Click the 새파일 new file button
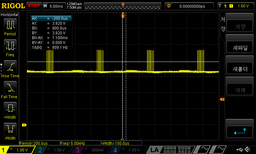Image resolution: width=256 pixels, height=154 pixels. coord(240,47)
